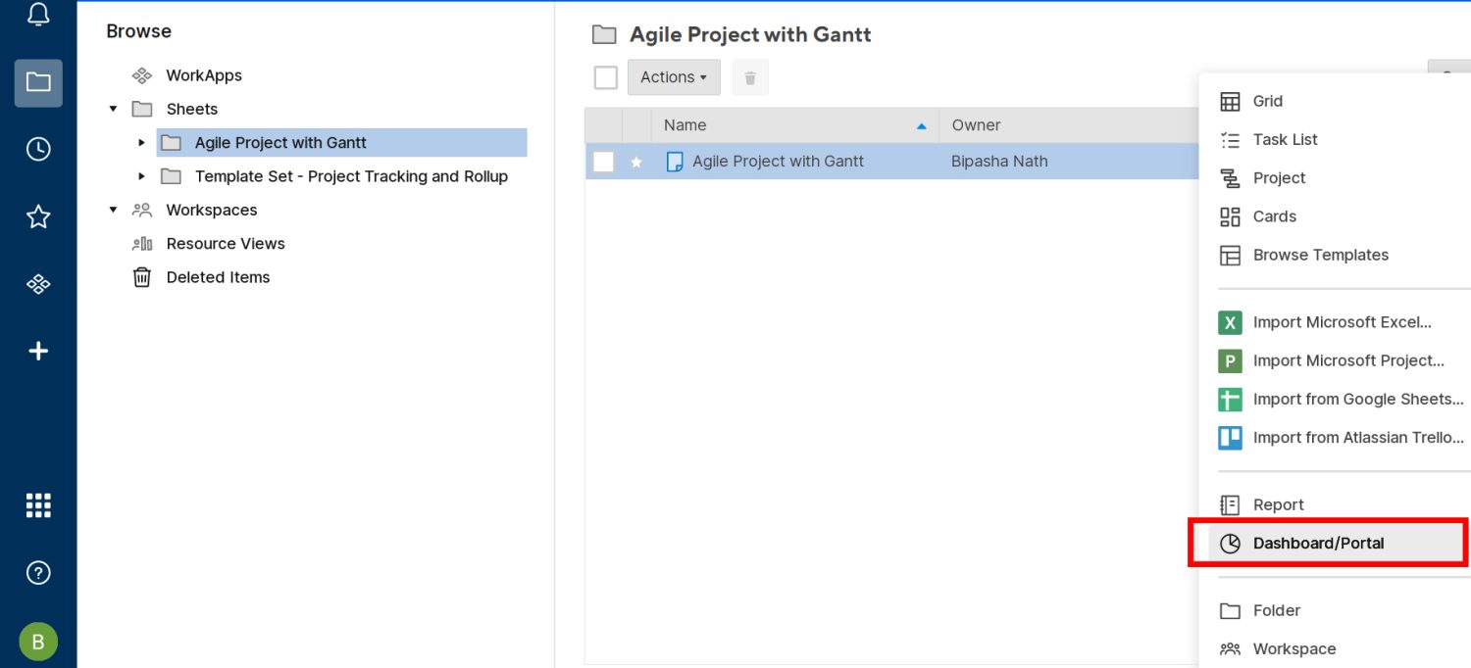Open Recents clock icon in sidebar
The width and height of the screenshot is (1471, 668).
pyautogui.click(x=38, y=149)
